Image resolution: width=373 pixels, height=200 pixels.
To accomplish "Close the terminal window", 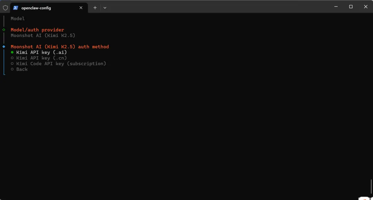I will click(366, 7).
